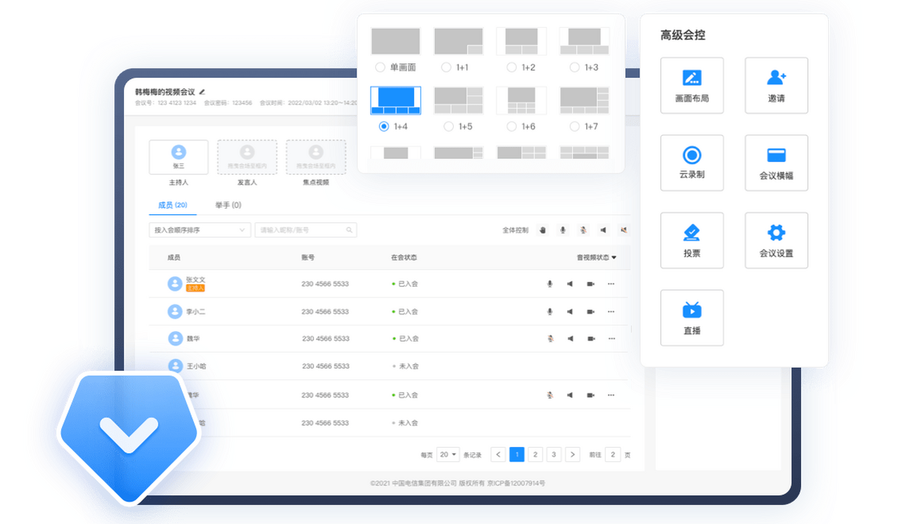
Task: Start 云录制 cloud recording
Action: 692,162
